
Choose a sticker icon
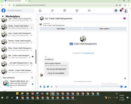tap(48, 87)
